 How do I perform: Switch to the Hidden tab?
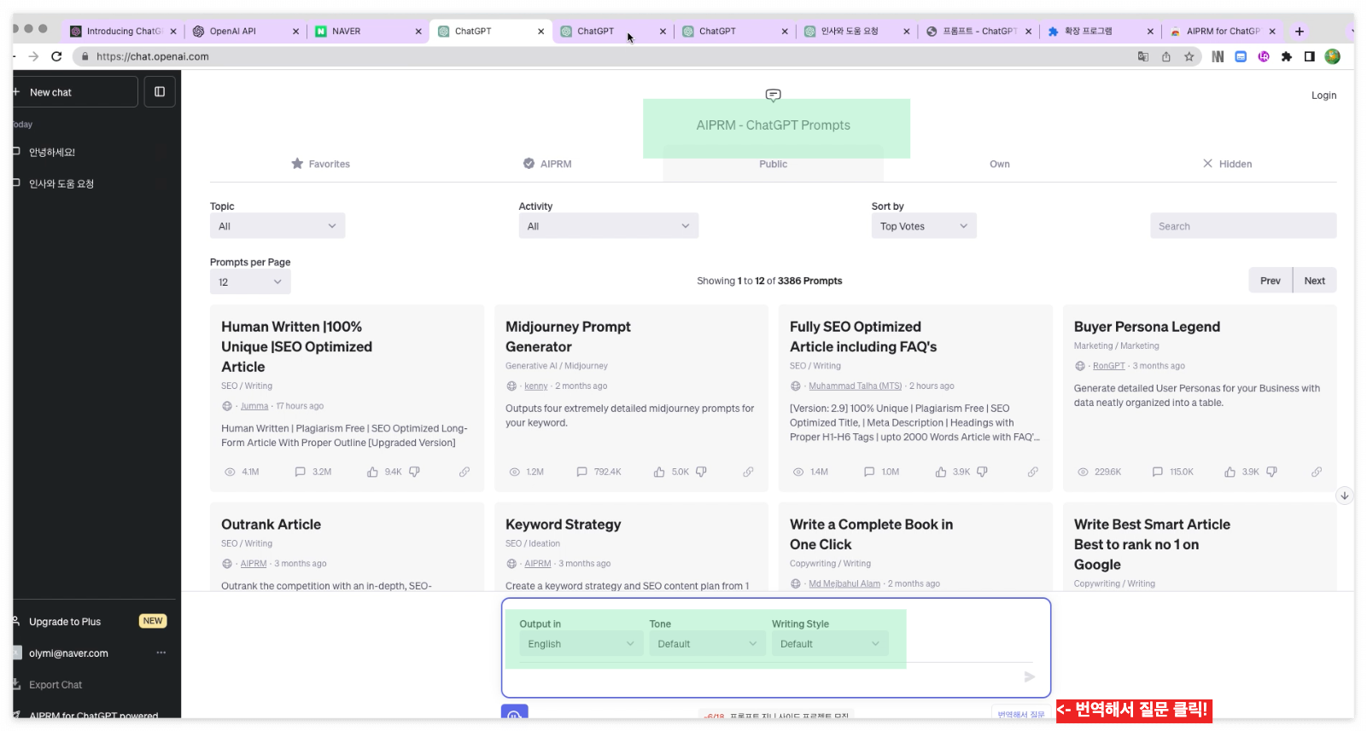pyautogui.click(x=1227, y=164)
